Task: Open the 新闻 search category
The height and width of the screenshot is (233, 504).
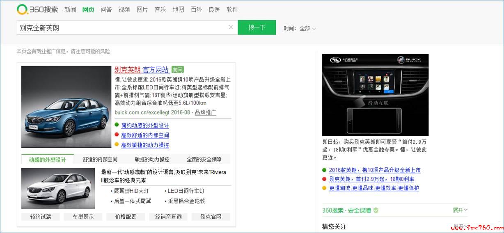Action: click(70, 9)
